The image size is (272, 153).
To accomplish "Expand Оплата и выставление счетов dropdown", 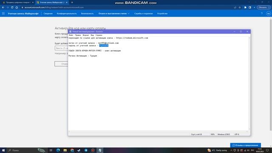I will (114, 14).
